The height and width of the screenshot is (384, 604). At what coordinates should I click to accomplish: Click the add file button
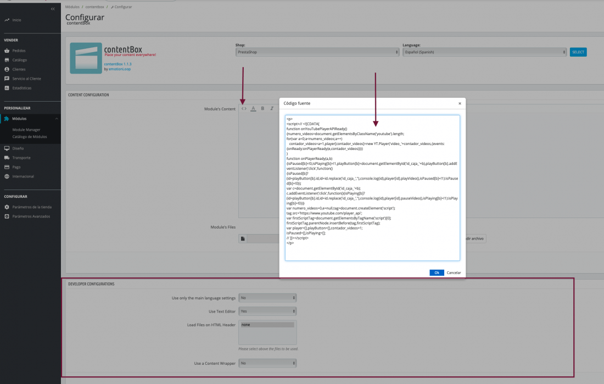pos(476,238)
